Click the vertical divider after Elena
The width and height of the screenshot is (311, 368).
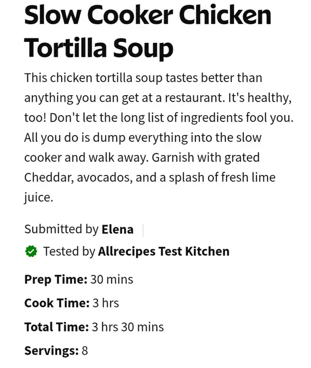coord(143,230)
